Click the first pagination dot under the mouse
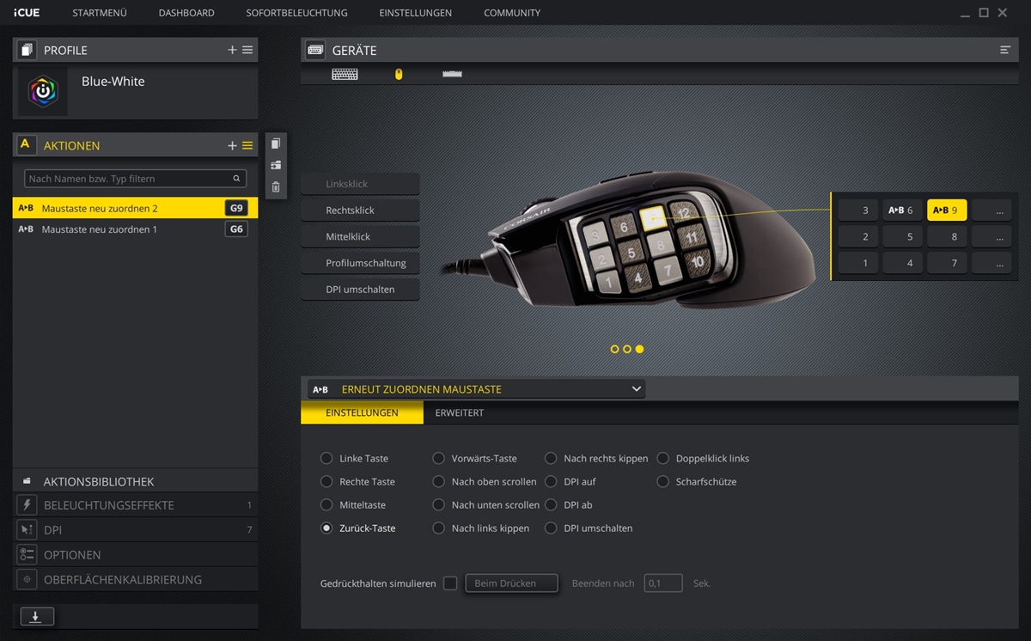 (x=614, y=349)
